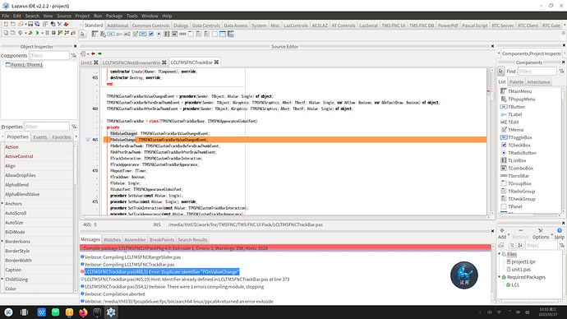Click the Save file toolbar icon
Image resolution: width=567 pixels, height=319 pixels.
tap(30, 24)
